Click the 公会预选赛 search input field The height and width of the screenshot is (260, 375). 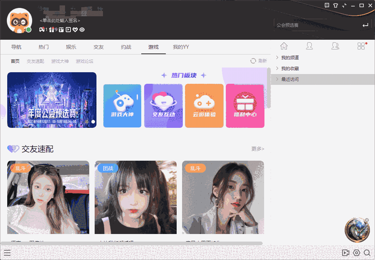point(314,25)
